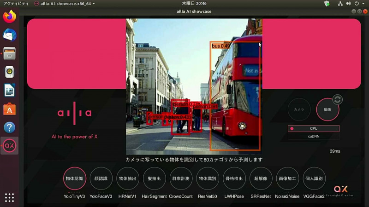Viewport: 369px width, 207px height.
Task: Open the Help icon in the dock
Action: pyautogui.click(x=9, y=127)
